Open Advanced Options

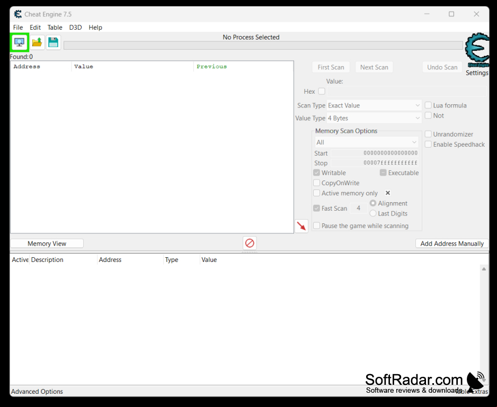[x=37, y=391]
